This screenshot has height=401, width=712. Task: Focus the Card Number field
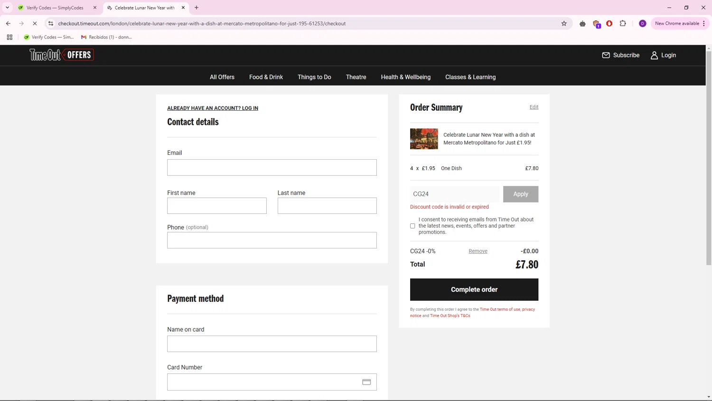(272, 382)
